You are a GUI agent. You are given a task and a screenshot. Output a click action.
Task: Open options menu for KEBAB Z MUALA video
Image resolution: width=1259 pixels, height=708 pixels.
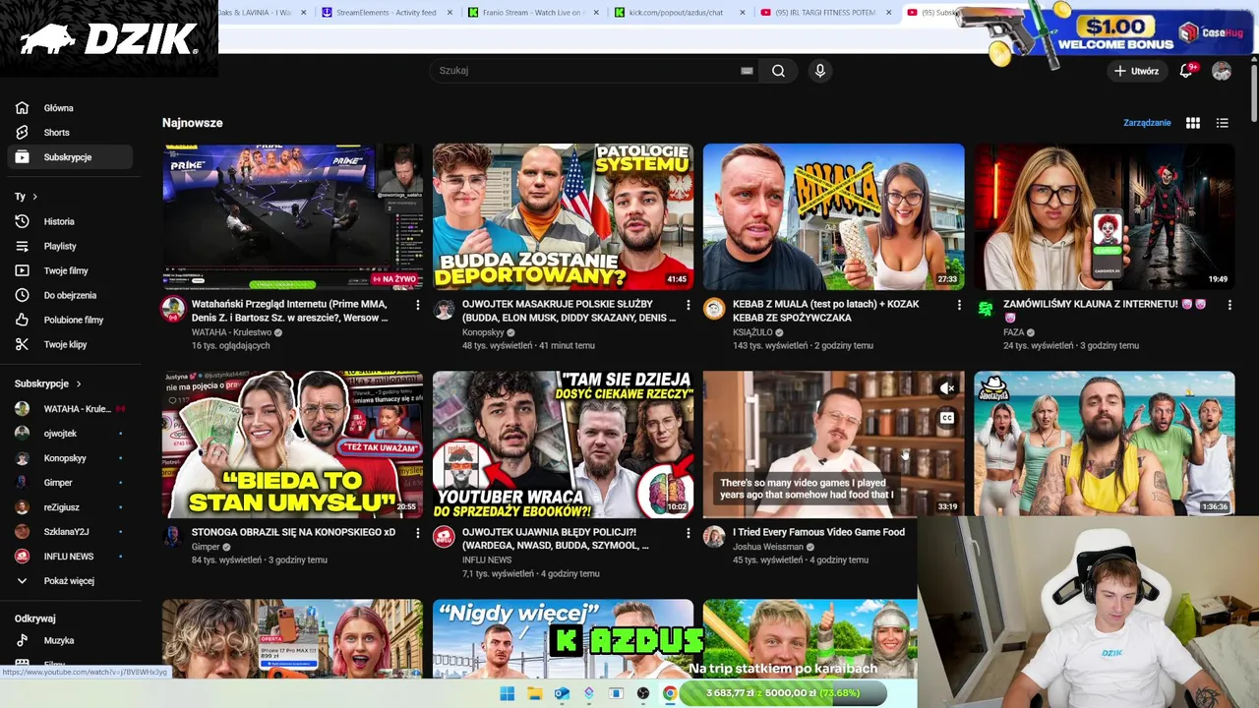click(x=959, y=305)
